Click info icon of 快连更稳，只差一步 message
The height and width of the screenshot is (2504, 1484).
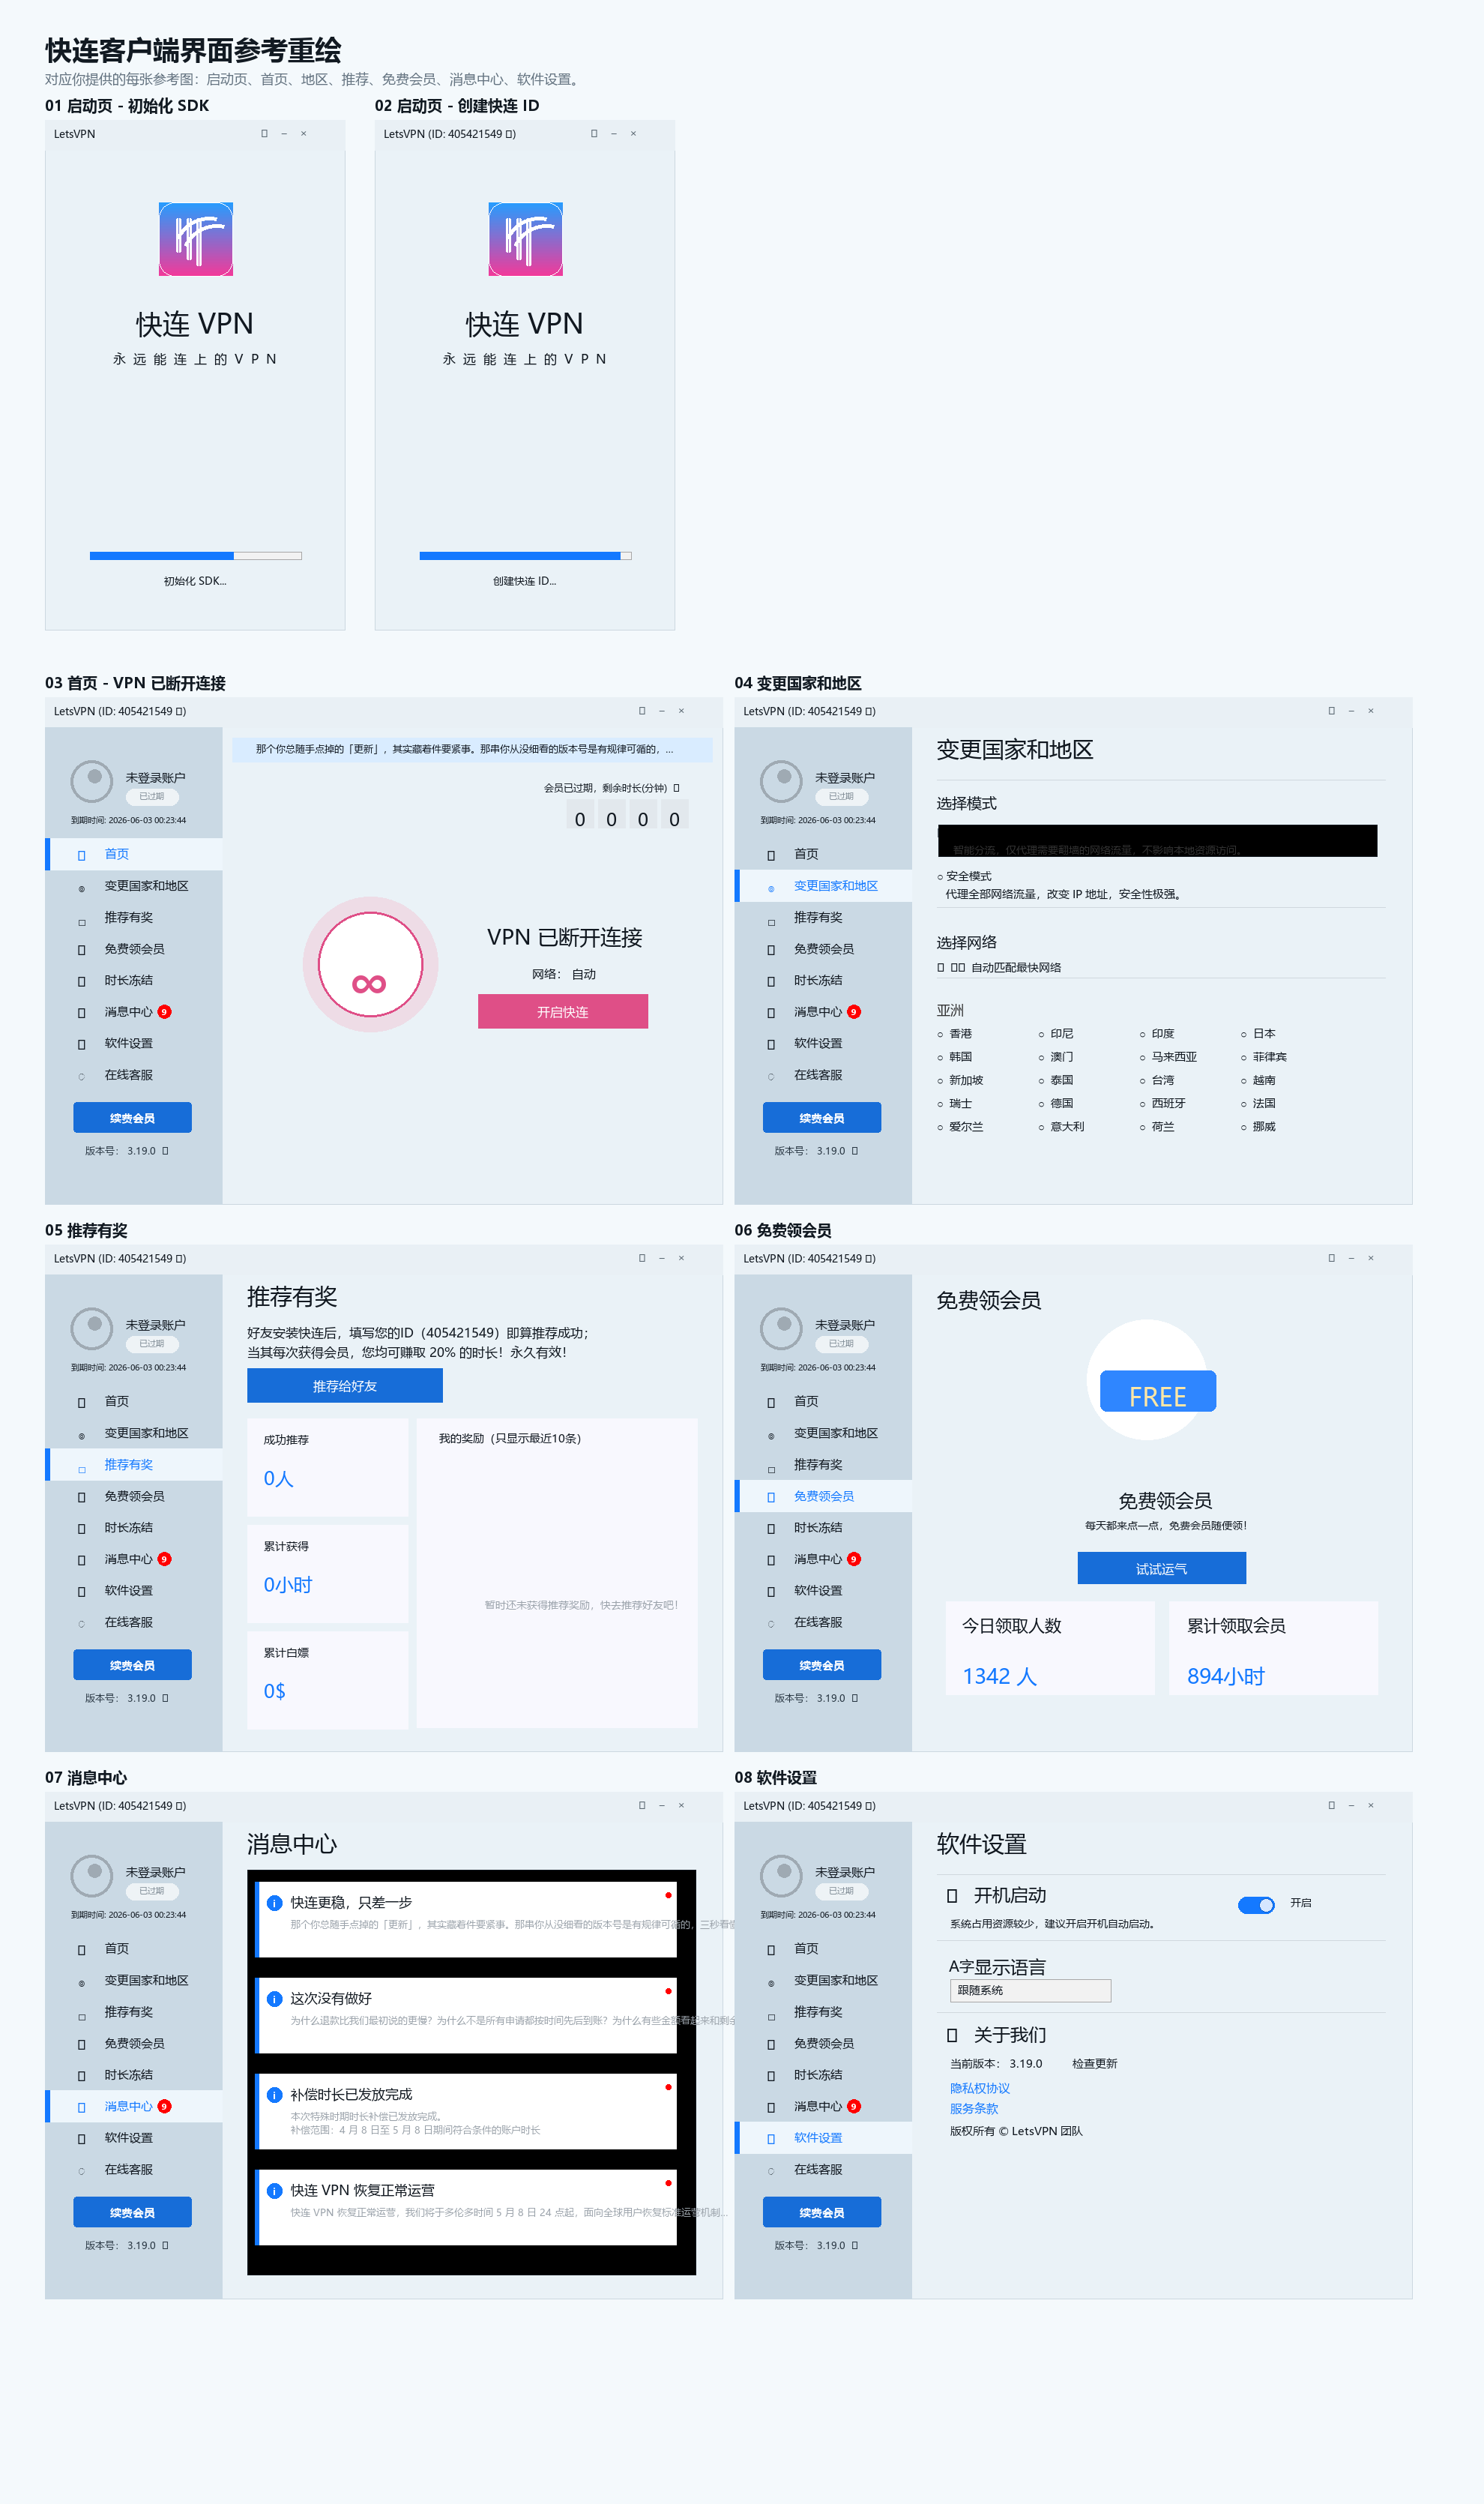(274, 1902)
